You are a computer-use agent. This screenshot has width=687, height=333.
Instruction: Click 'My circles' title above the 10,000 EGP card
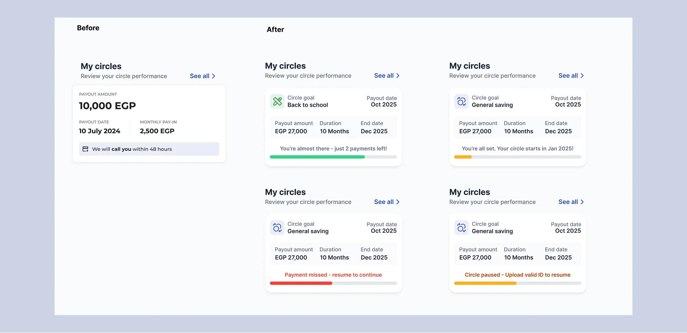(x=101, y=66)
